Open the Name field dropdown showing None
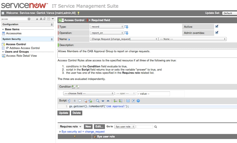Screen dimensions: 237x143 [x=193, y=39]
